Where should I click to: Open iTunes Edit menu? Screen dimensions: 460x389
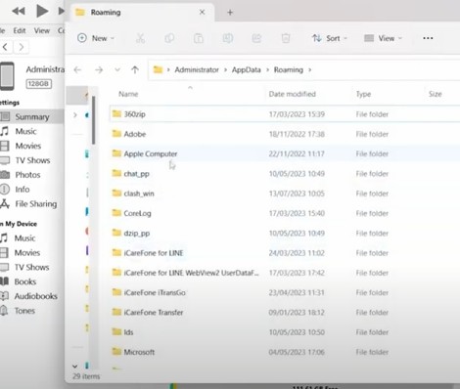point(20,30)
